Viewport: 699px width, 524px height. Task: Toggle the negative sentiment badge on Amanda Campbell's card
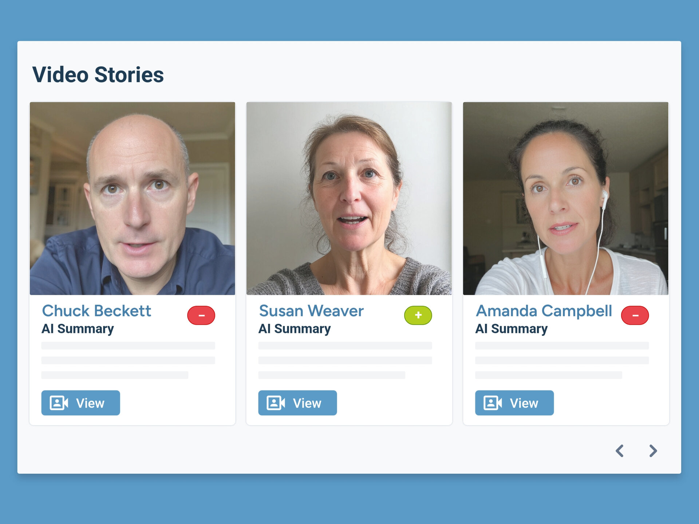coord(635,315)
